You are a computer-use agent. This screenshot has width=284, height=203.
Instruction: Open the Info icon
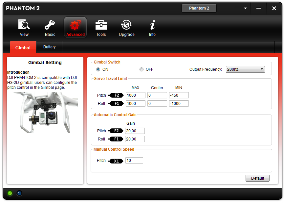[x=152, y=25]
